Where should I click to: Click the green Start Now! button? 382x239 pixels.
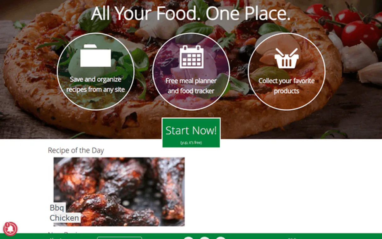coord(191,133)
